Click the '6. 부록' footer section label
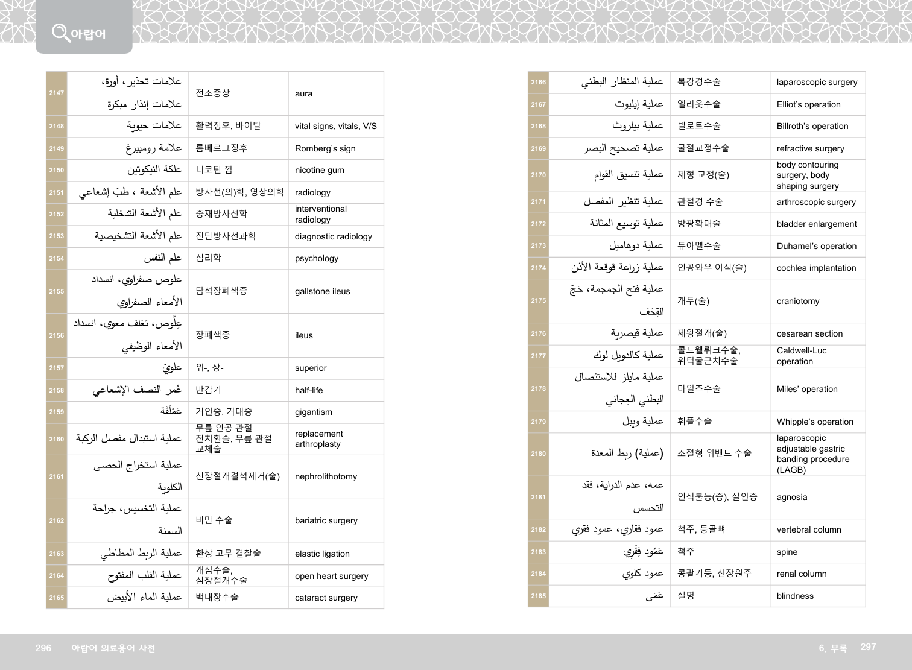Screen dimensions: 912x670 (x=832, y=648)
